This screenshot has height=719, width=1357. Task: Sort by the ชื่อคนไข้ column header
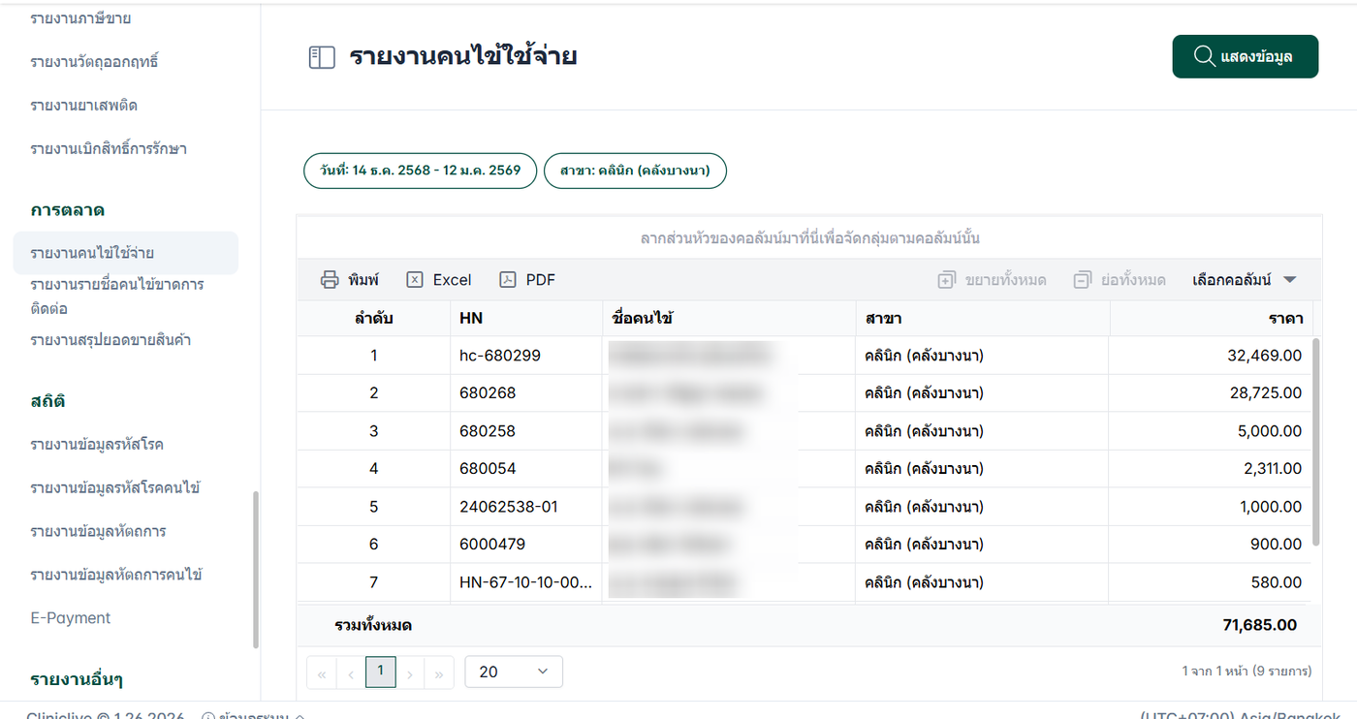[x=729, y=318]
